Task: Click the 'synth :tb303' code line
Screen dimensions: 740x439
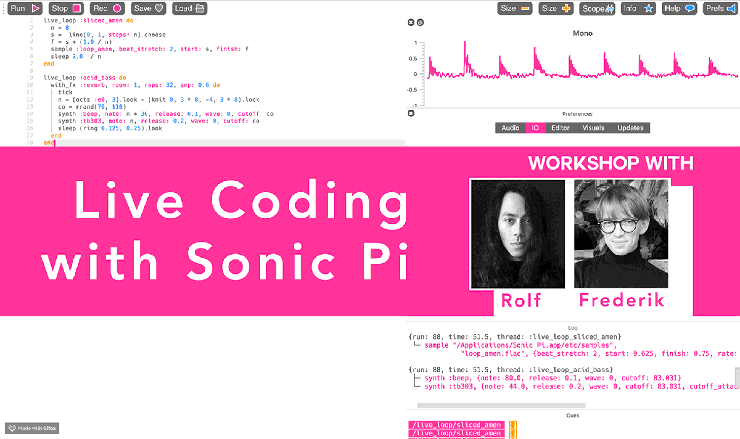Action: tap(158, 121)
